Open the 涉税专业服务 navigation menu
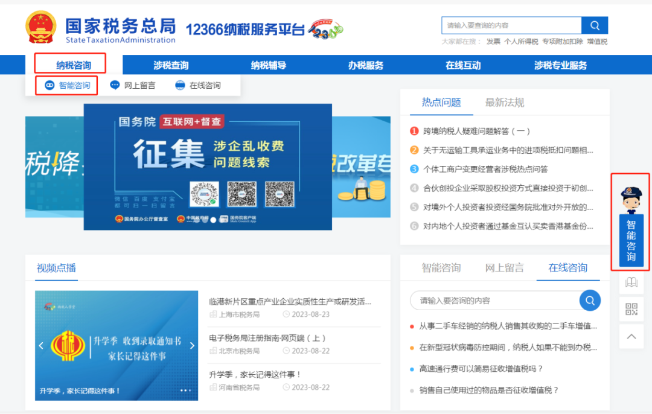652x414 pixels. click(x=560, y=65)
